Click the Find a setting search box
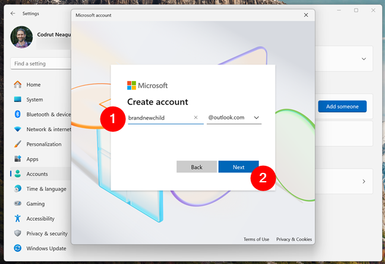 [x=41, y=63]
